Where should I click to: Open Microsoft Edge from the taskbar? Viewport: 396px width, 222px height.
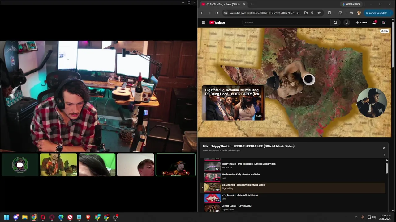pos(61,217)
